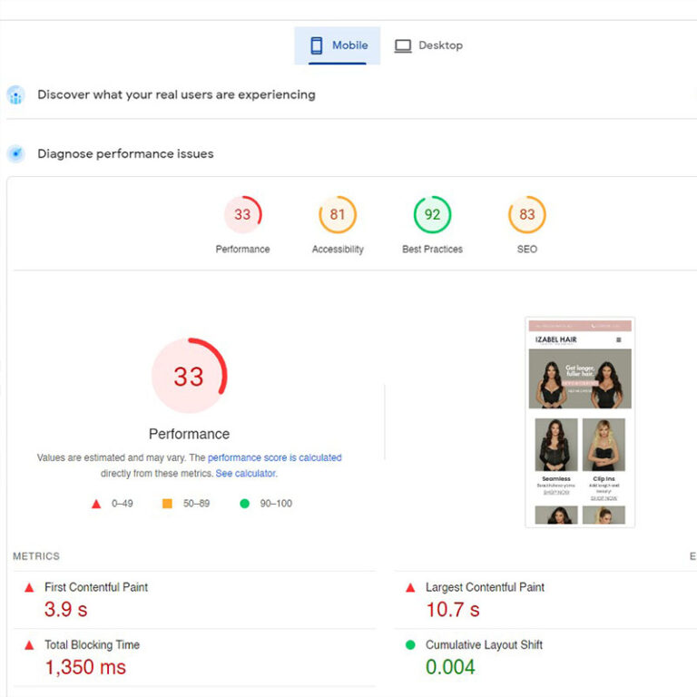Screen dimensions: 697x697
Task: Expand the First Contentful Paint metric
Action: [96, 587]
